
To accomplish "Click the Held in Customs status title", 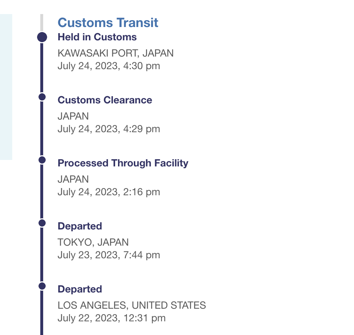I will [97, 37].
